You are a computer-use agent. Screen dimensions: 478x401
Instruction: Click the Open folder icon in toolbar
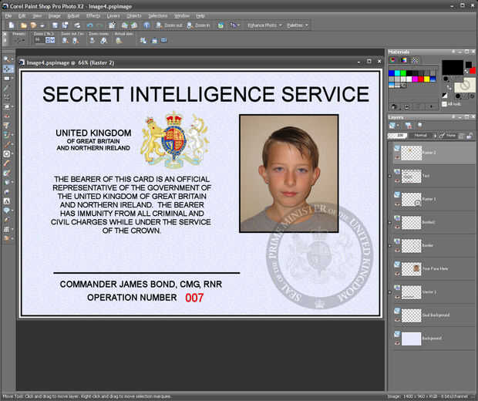tap(23, 25)
